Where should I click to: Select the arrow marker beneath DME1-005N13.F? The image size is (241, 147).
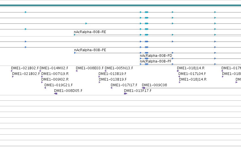pos(105,71)
